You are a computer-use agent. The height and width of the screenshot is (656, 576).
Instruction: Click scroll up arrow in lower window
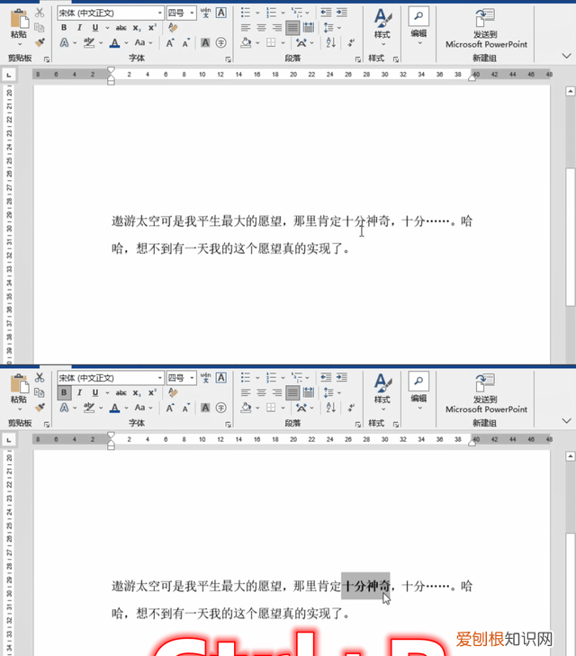tap(570, 456)
